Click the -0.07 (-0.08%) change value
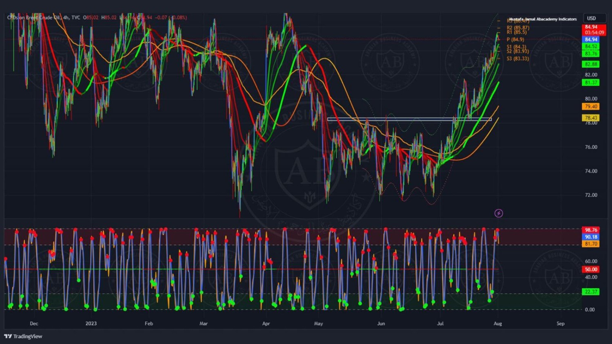Image resolution: width=612 pixels, height=344 pixels. pos(171,18)
